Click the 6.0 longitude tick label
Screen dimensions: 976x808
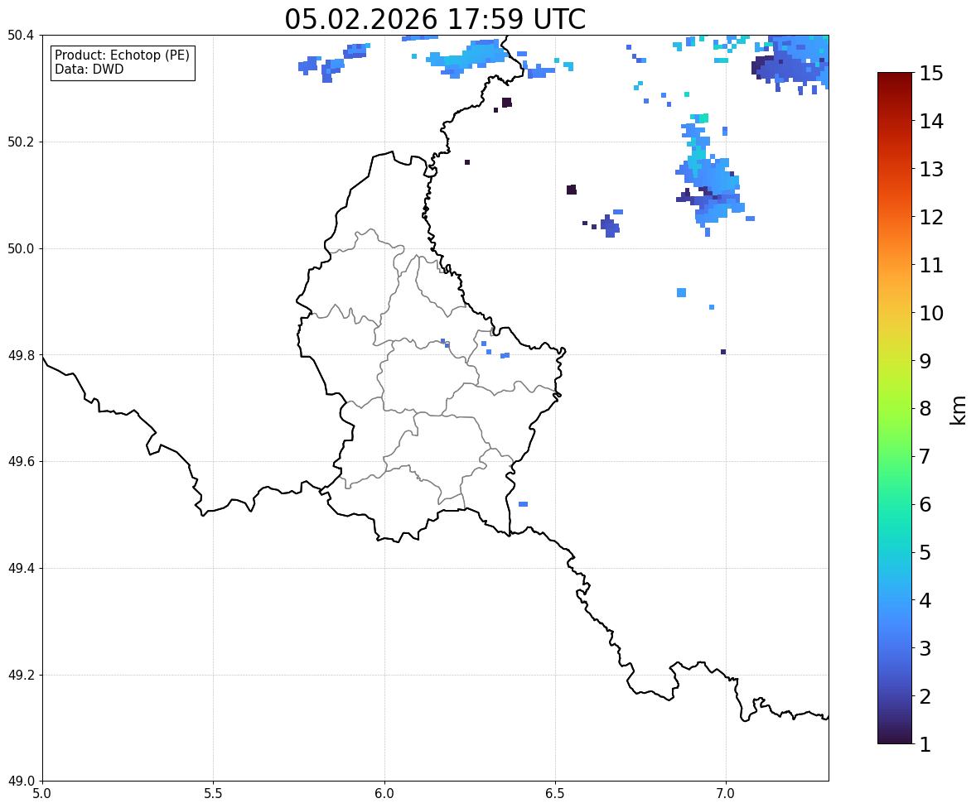point(384,794)
